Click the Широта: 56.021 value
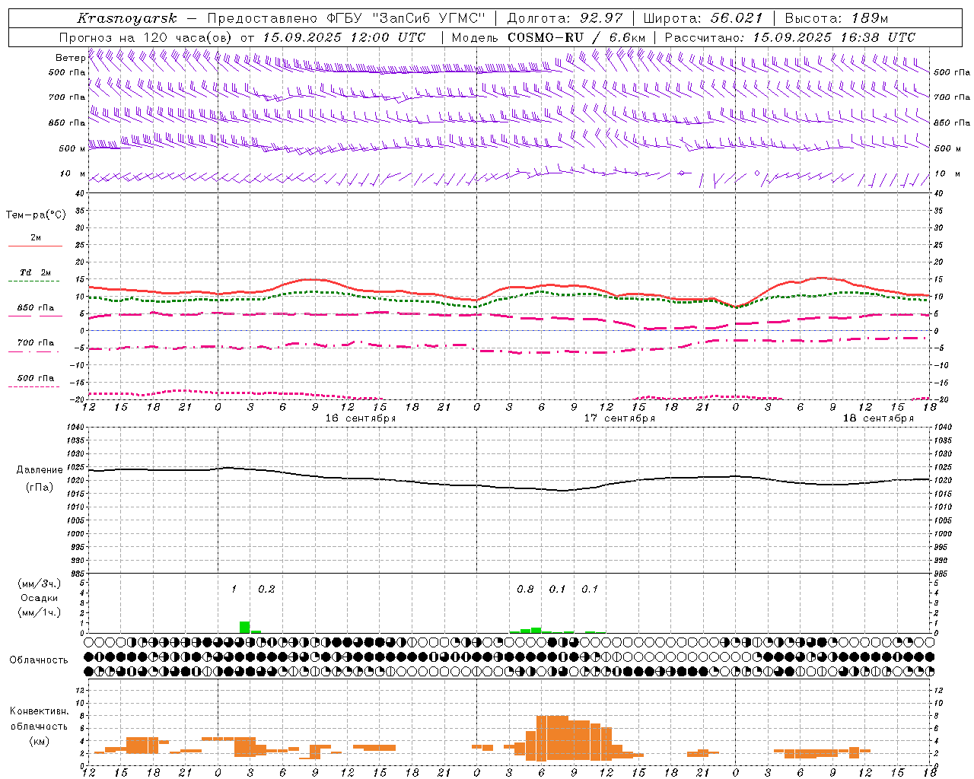974x779 pixels. click(x=702, y=18)
